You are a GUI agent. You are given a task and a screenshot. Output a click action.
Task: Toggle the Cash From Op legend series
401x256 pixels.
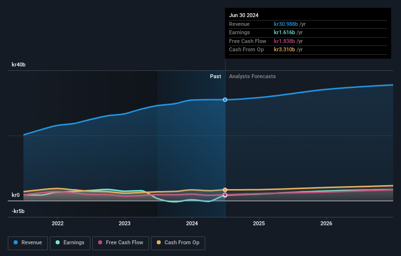click(178, 243)
